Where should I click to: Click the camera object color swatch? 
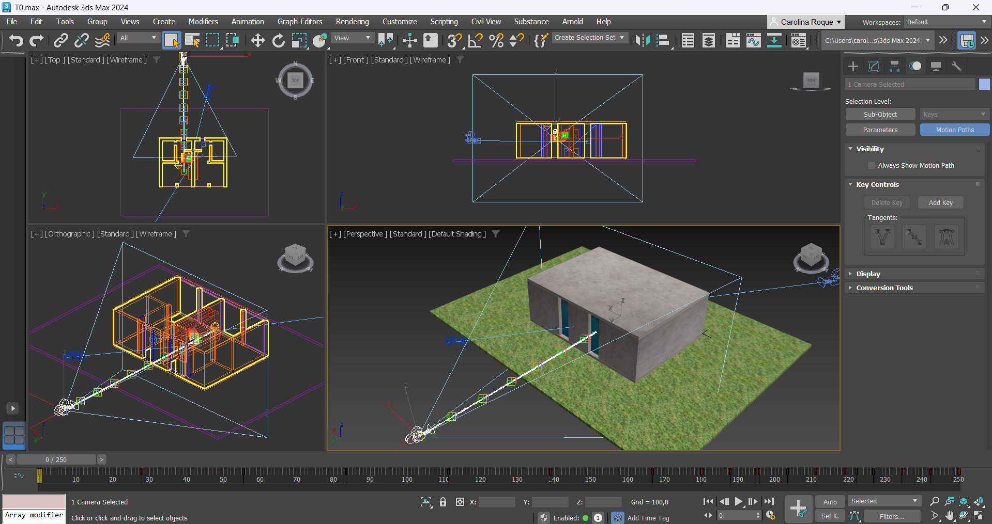click(x=984, y=84)
